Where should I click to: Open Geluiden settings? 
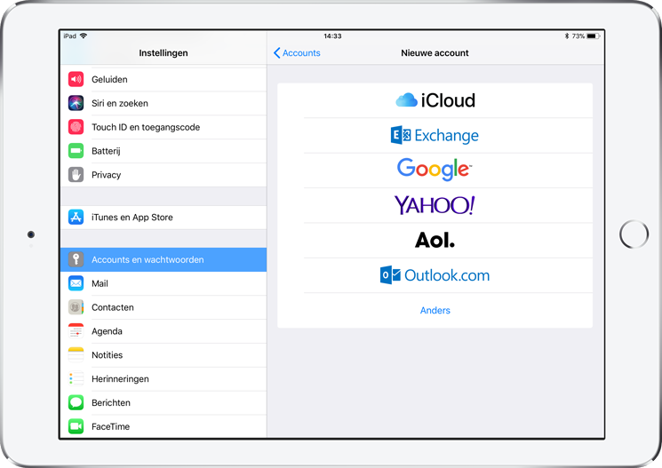164,79
